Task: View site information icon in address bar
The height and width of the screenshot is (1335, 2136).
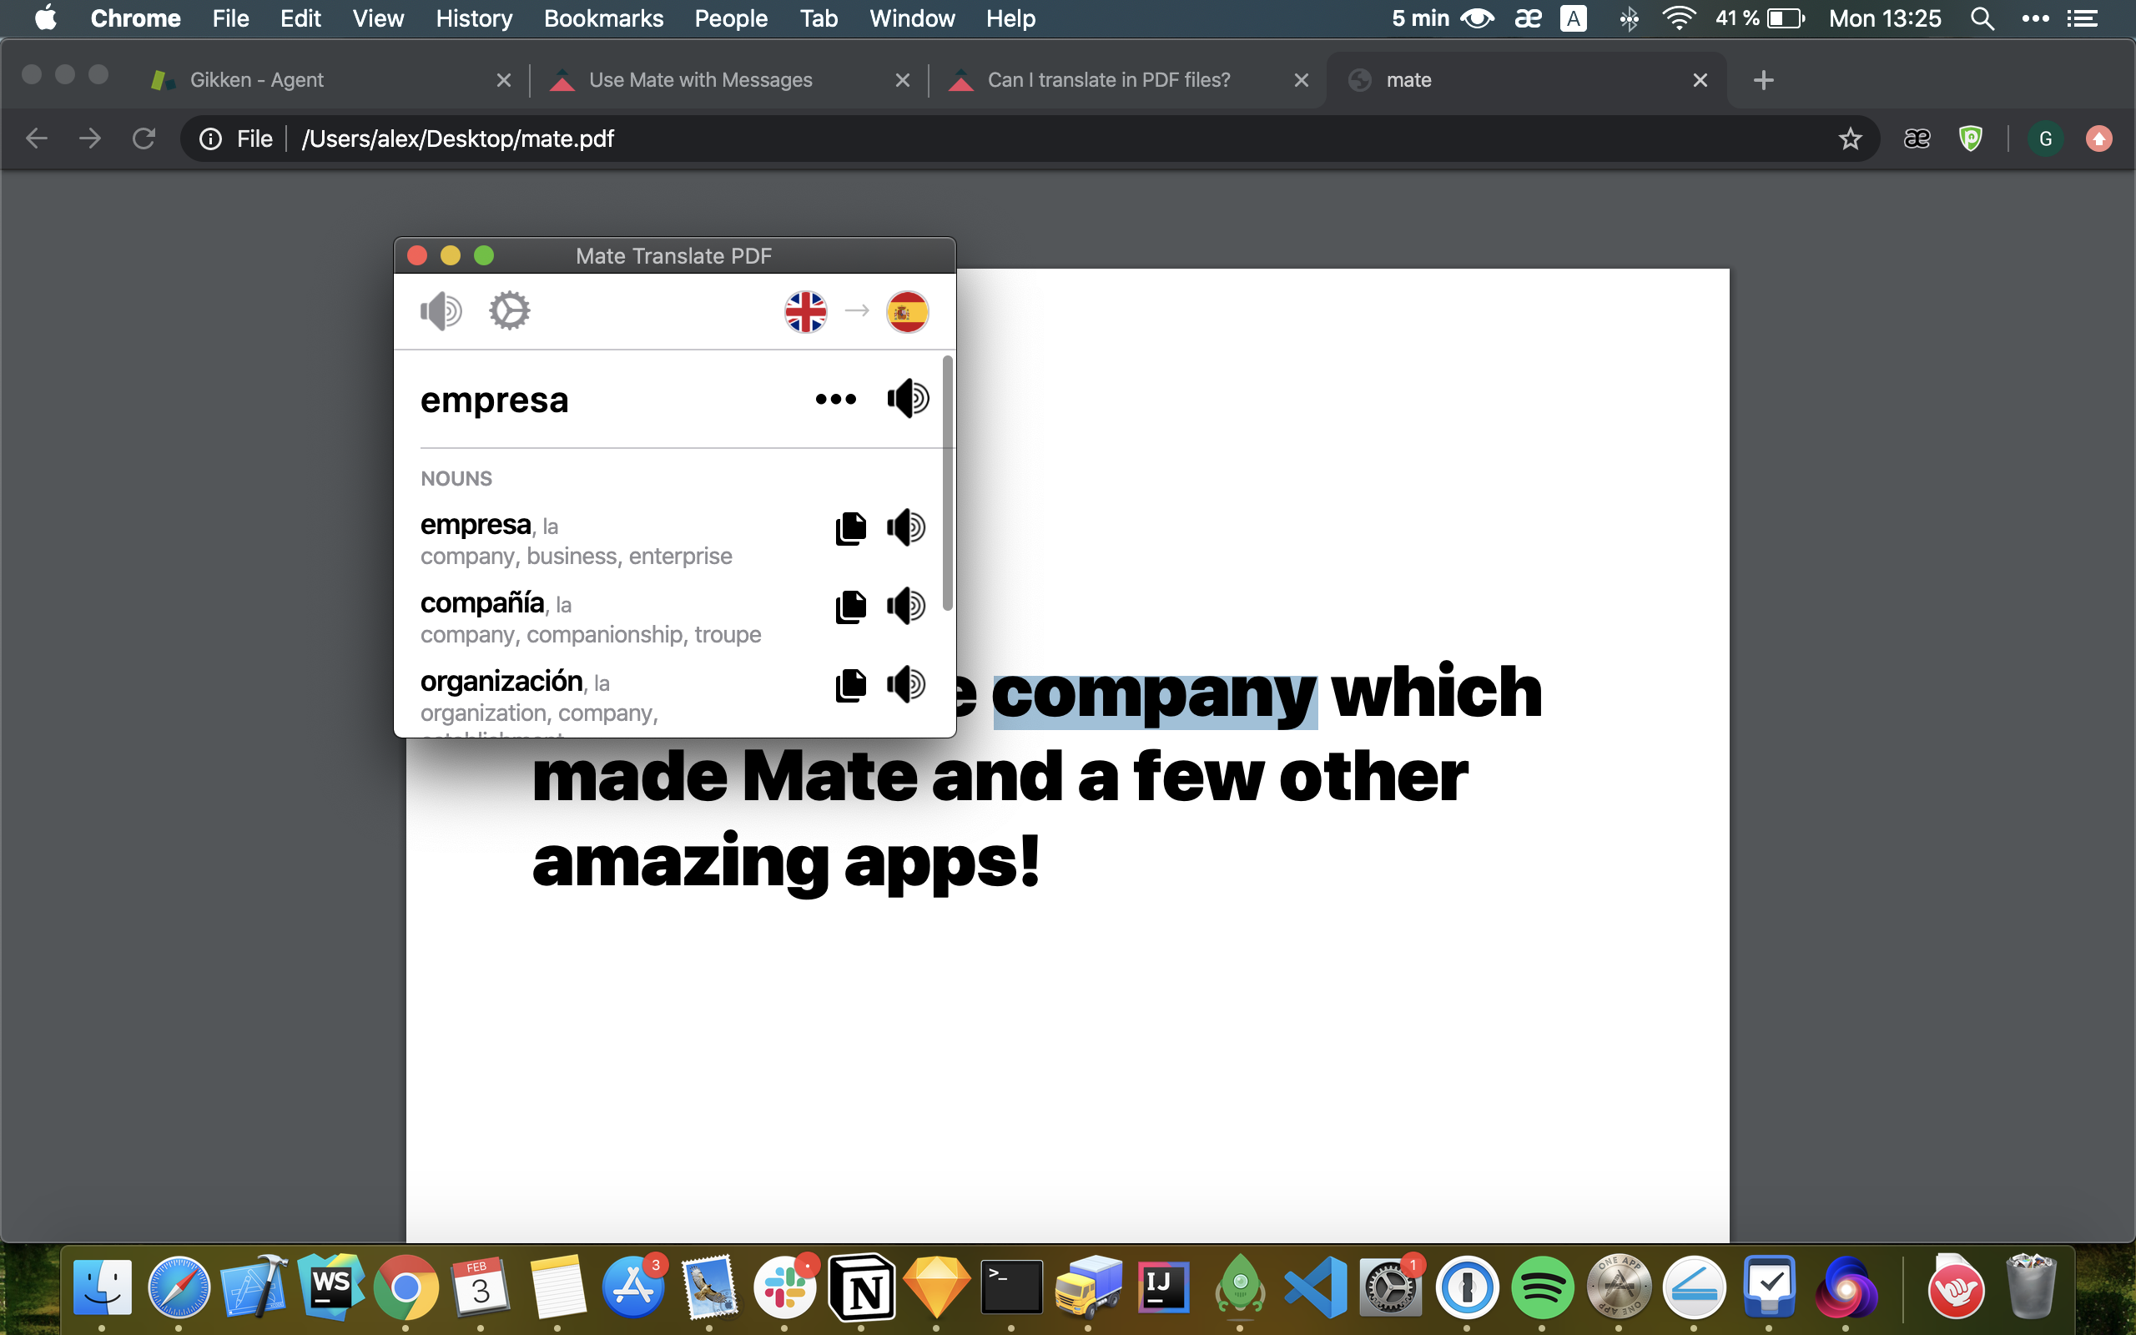Action: pyautogui.click(x=210, y=139)
